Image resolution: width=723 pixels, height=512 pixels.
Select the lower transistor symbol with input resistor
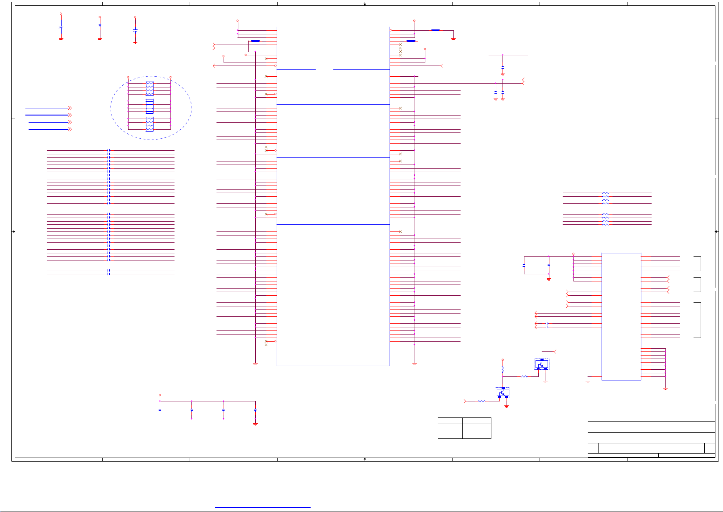point(503,393)
